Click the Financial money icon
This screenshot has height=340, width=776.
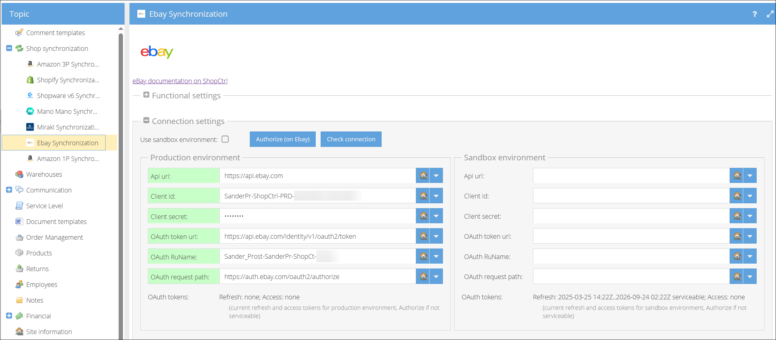point(19,316)
